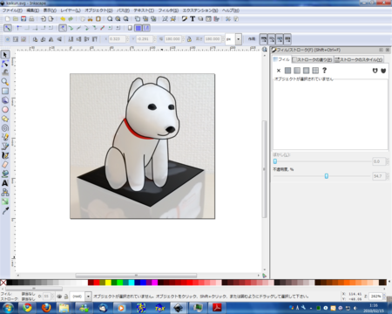Toggle snap to nodes button
Image resolution: width=392 pixels, height=314 pixels.
[x=63, y=28]
